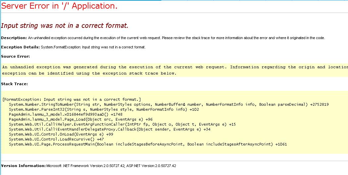Click the bold "Version Information:" label
This screenshot has width=348, height=175.
(23, 165)
